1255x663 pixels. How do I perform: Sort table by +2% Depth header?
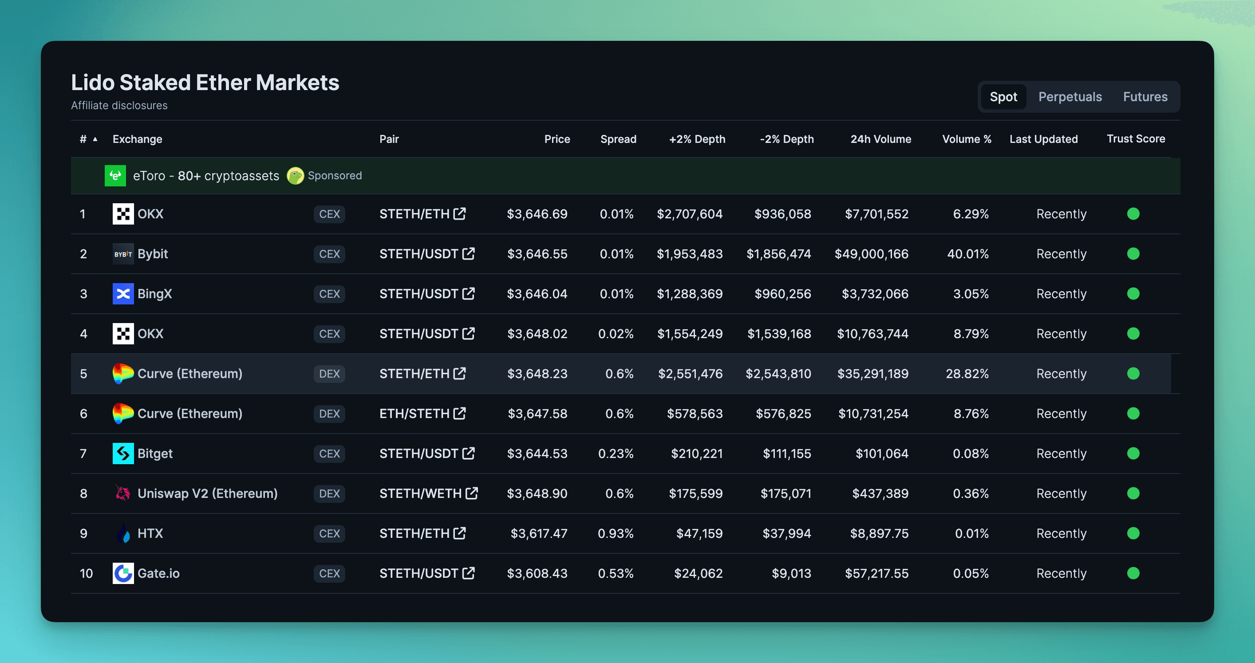(697, 139)
